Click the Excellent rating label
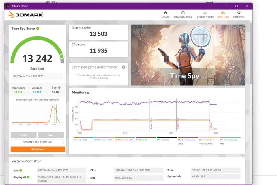277x185 pixels. tap(37, 69)
